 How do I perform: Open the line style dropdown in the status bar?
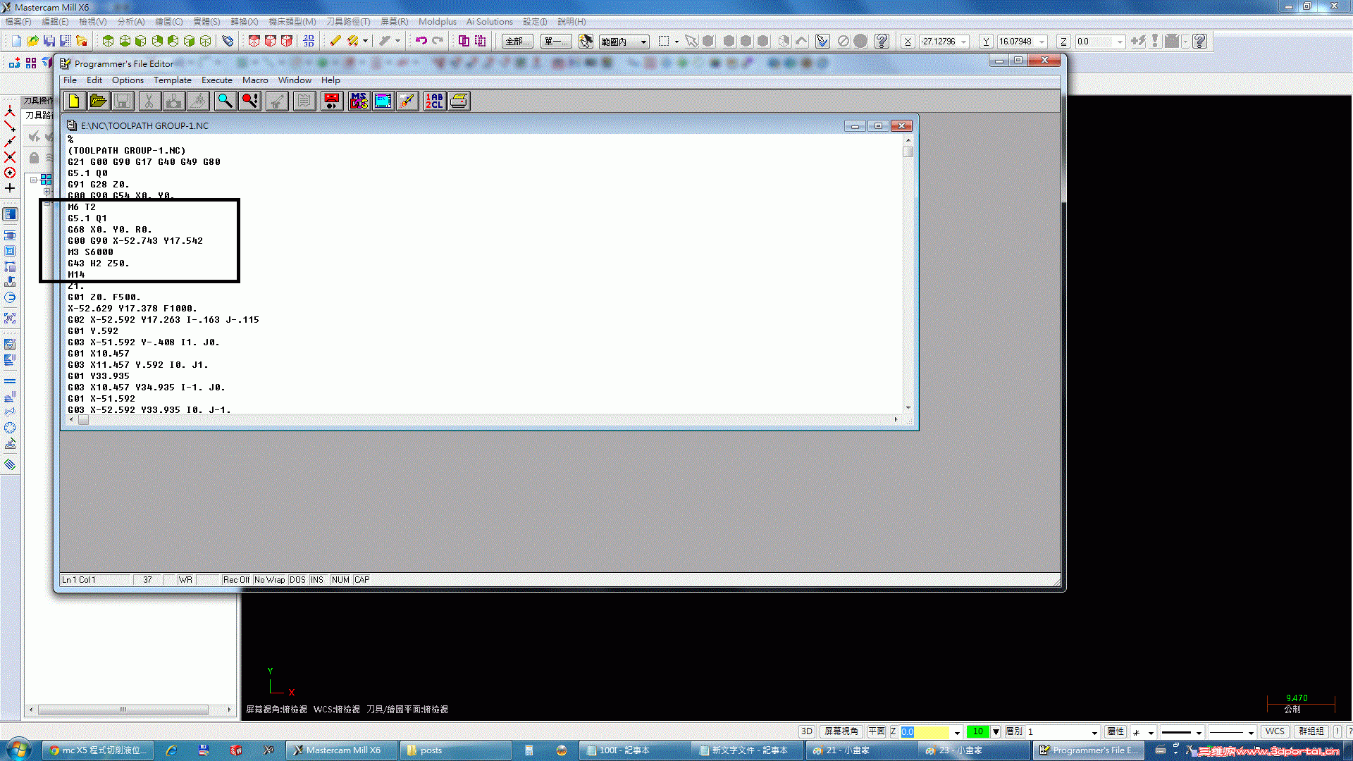click(x=1198, y=732)
